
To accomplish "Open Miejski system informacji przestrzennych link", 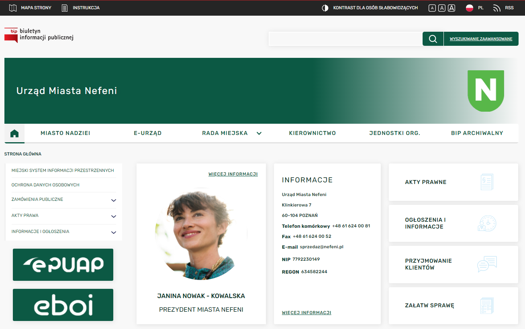I will point(63,170).
